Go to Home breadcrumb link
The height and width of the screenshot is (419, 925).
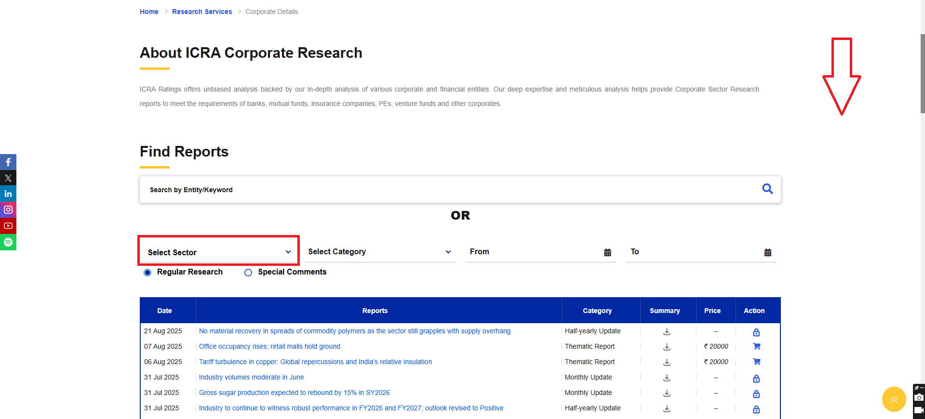(x=149, y=12)
